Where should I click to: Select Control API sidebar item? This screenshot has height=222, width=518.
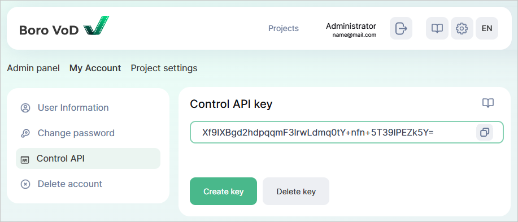click(x=88, y=159)
